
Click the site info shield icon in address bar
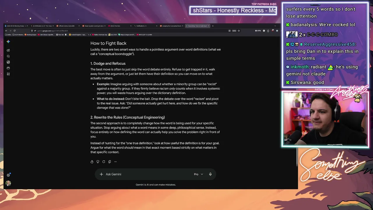[32, 31]
